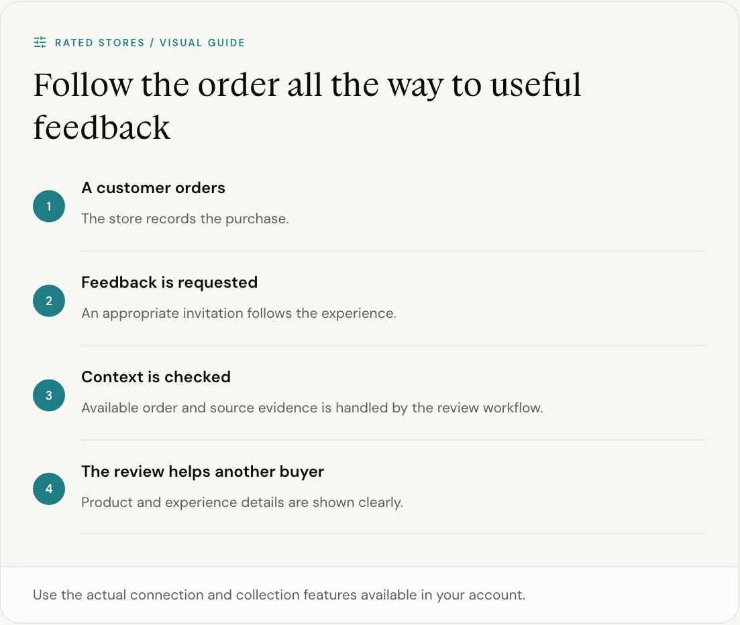740x625 pixels.
Task: Select the step 1 numbered circle
Action: 49,206
